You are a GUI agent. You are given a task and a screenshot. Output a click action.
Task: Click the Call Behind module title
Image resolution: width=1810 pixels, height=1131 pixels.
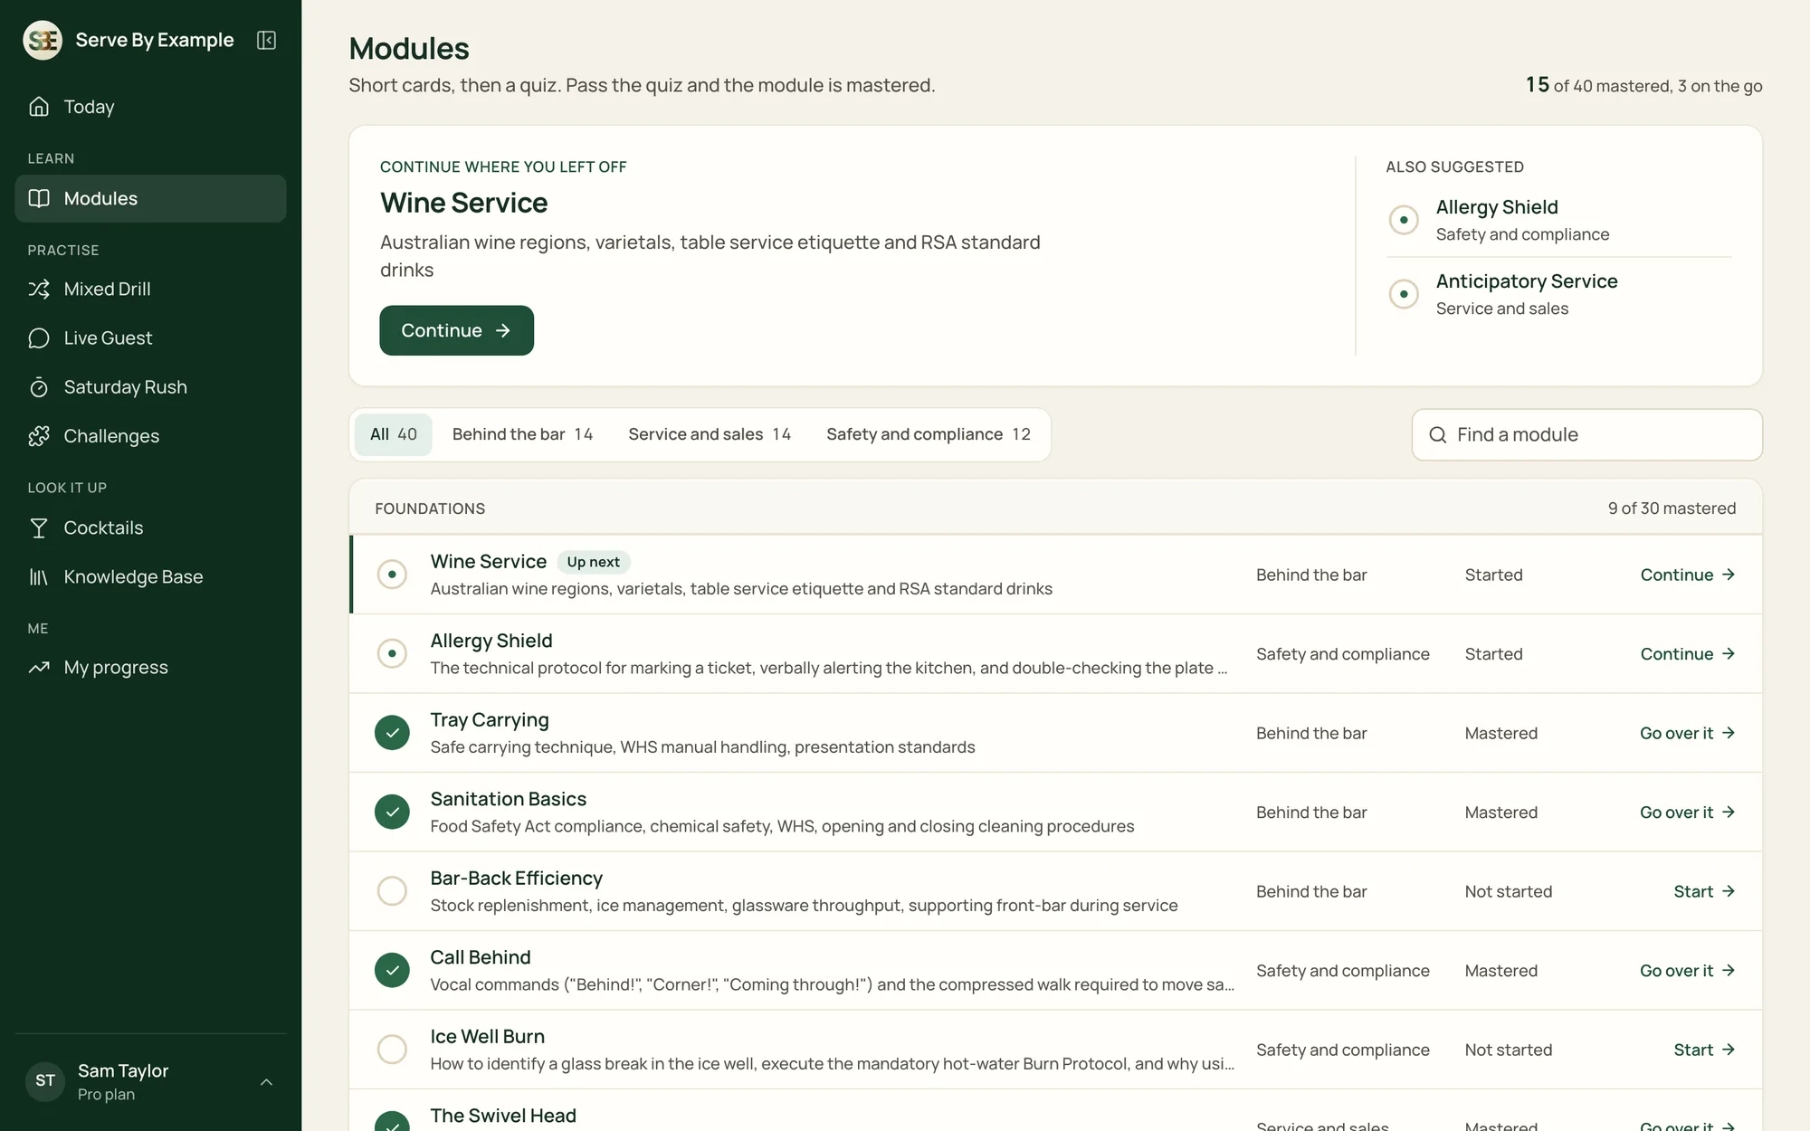pos(481,957)
